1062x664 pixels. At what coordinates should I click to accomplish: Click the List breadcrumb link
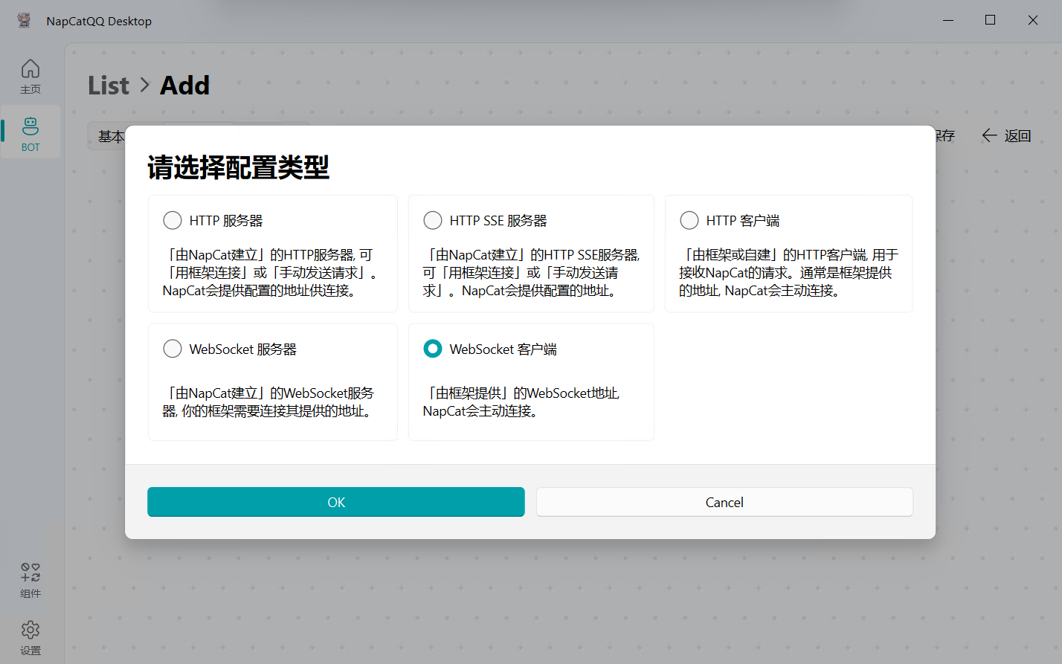[109, 86]
